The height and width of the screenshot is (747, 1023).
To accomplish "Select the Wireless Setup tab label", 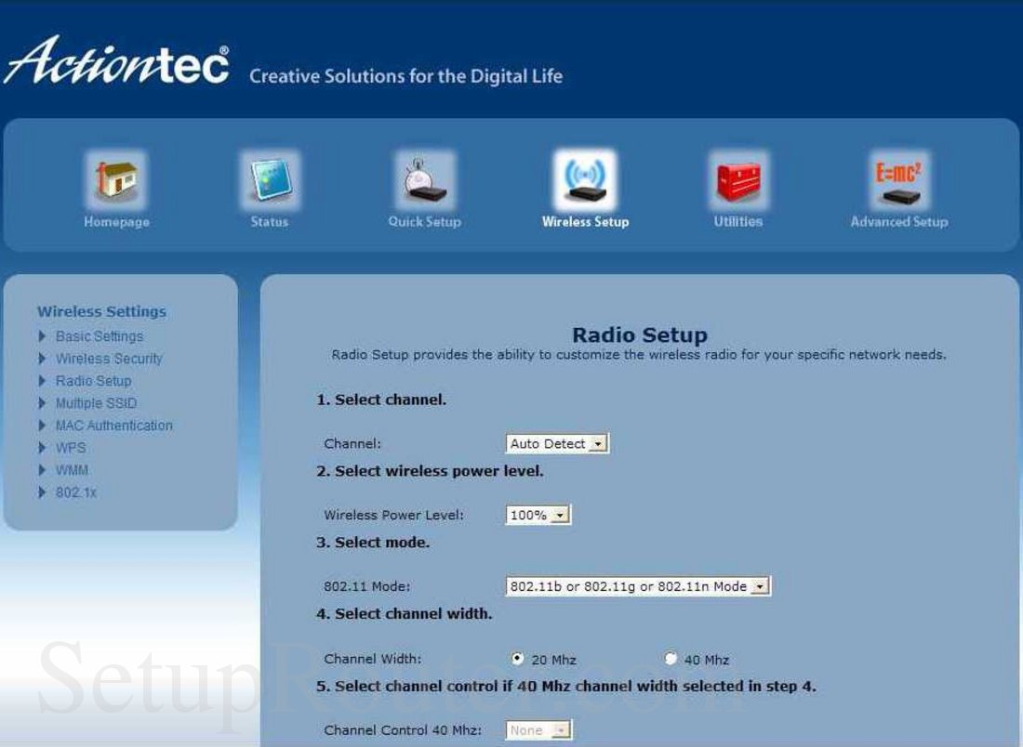I will pos(584,223).
